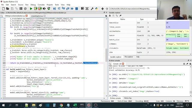This screenshot has width=192, height=108.
Task: Browse editor tabs folder icon
Action: [x=1, y=16]
